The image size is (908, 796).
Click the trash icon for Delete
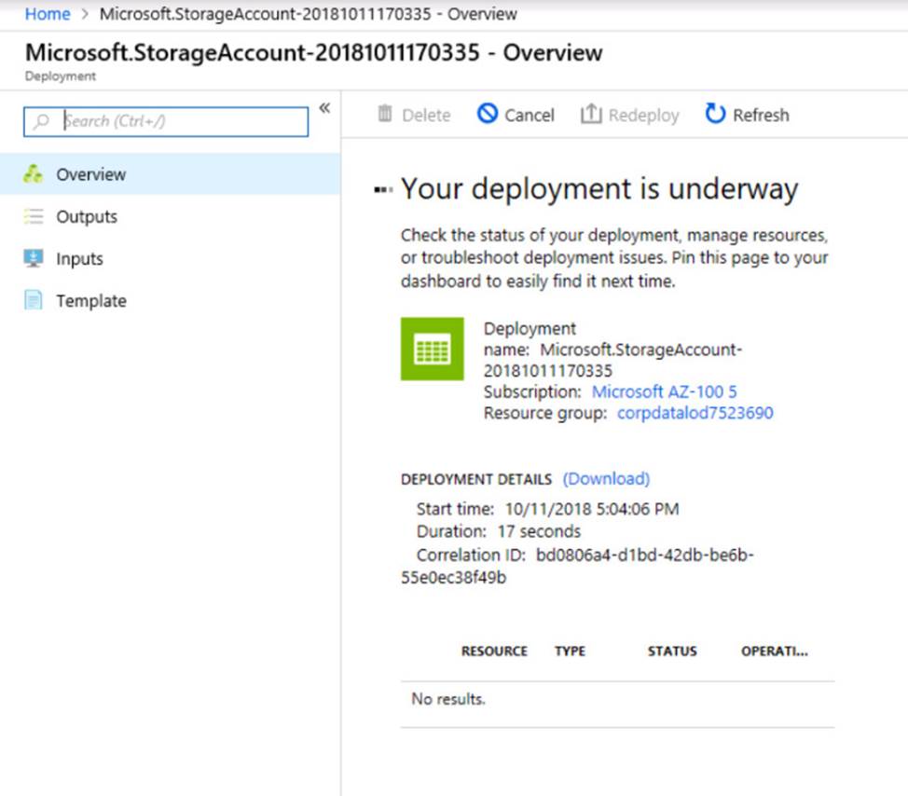click(385, 114)
